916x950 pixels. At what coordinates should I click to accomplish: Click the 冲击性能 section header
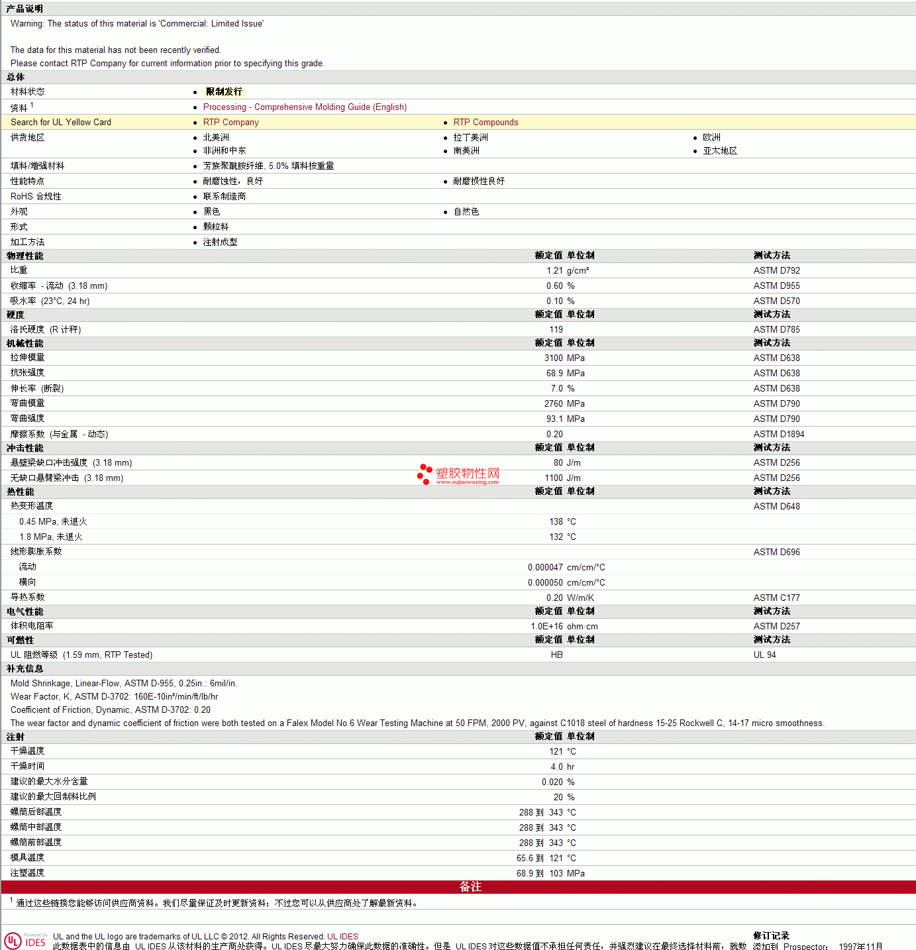click(x=25, y=449)
